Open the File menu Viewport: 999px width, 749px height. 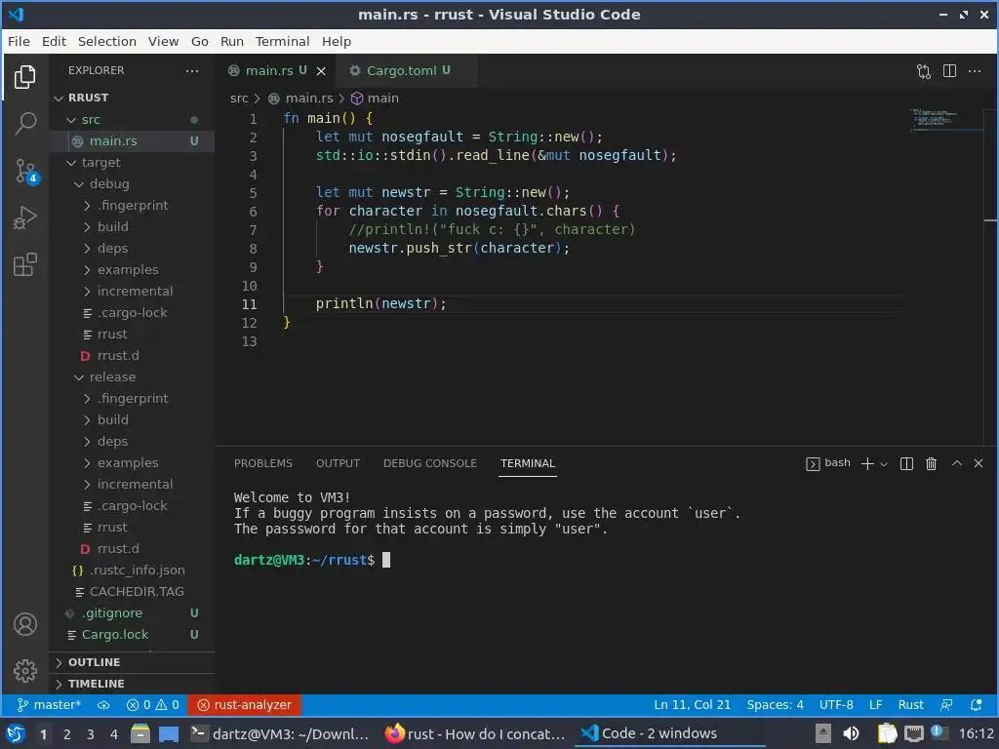click(x=19, y=41)
